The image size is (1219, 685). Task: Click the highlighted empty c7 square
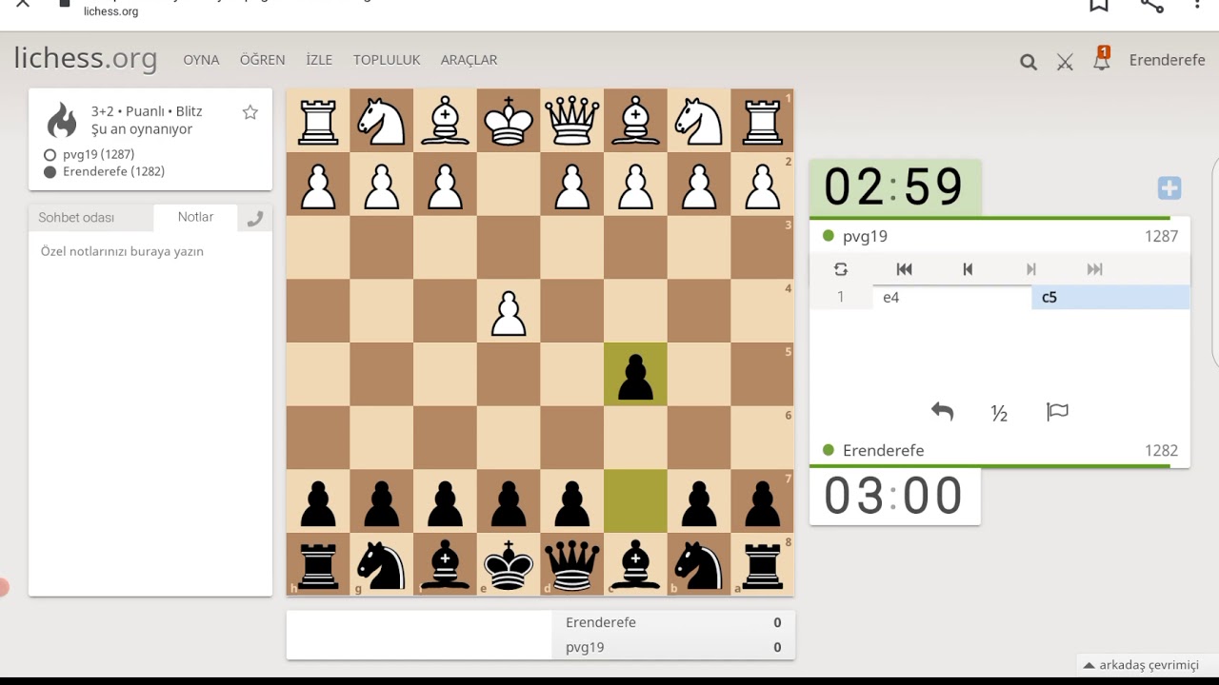click(x=635, y=501)
